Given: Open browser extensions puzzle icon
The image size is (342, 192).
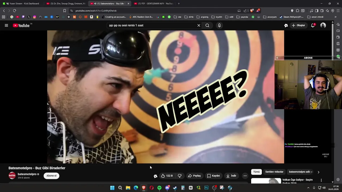Looking at the screenshot, I should (297, 11).
